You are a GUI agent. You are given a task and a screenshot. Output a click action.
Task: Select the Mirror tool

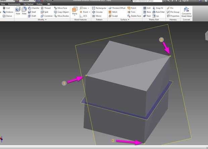click(x=97, y=16)
